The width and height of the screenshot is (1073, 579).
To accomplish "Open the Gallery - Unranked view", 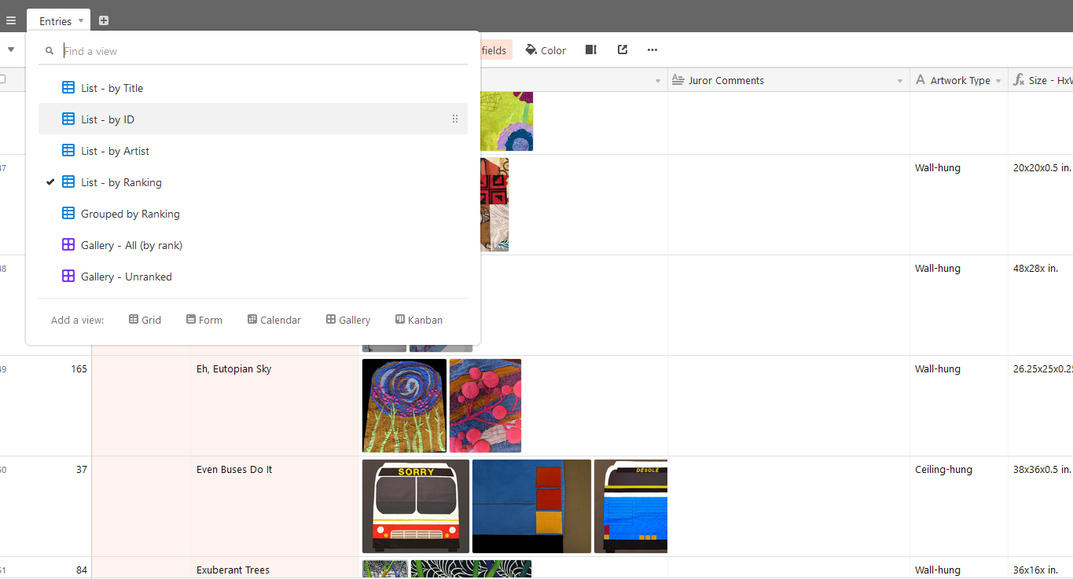I will pos(126,277).
